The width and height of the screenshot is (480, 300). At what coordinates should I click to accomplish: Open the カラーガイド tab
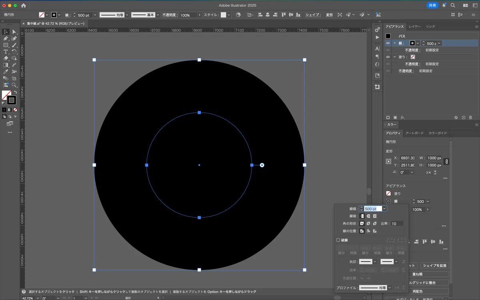(438, 133)
